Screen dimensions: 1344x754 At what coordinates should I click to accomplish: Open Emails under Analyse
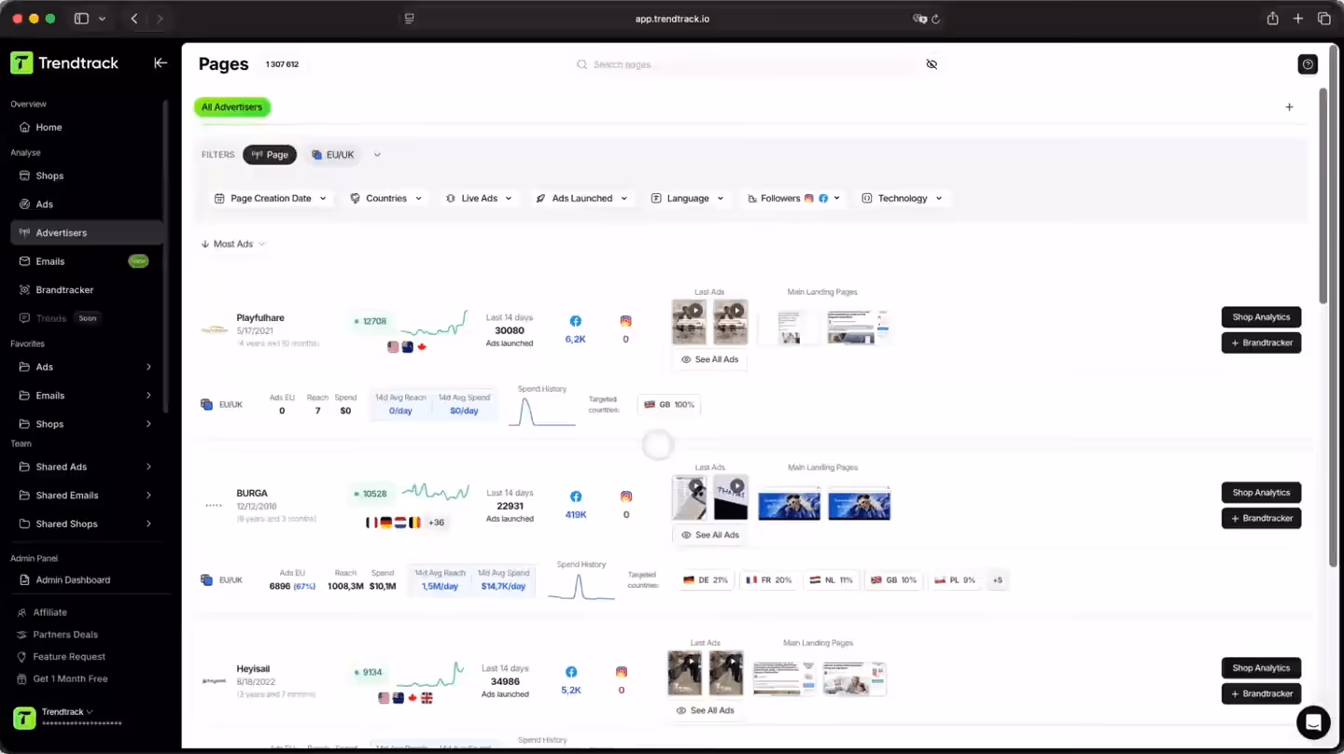[49, 261]
